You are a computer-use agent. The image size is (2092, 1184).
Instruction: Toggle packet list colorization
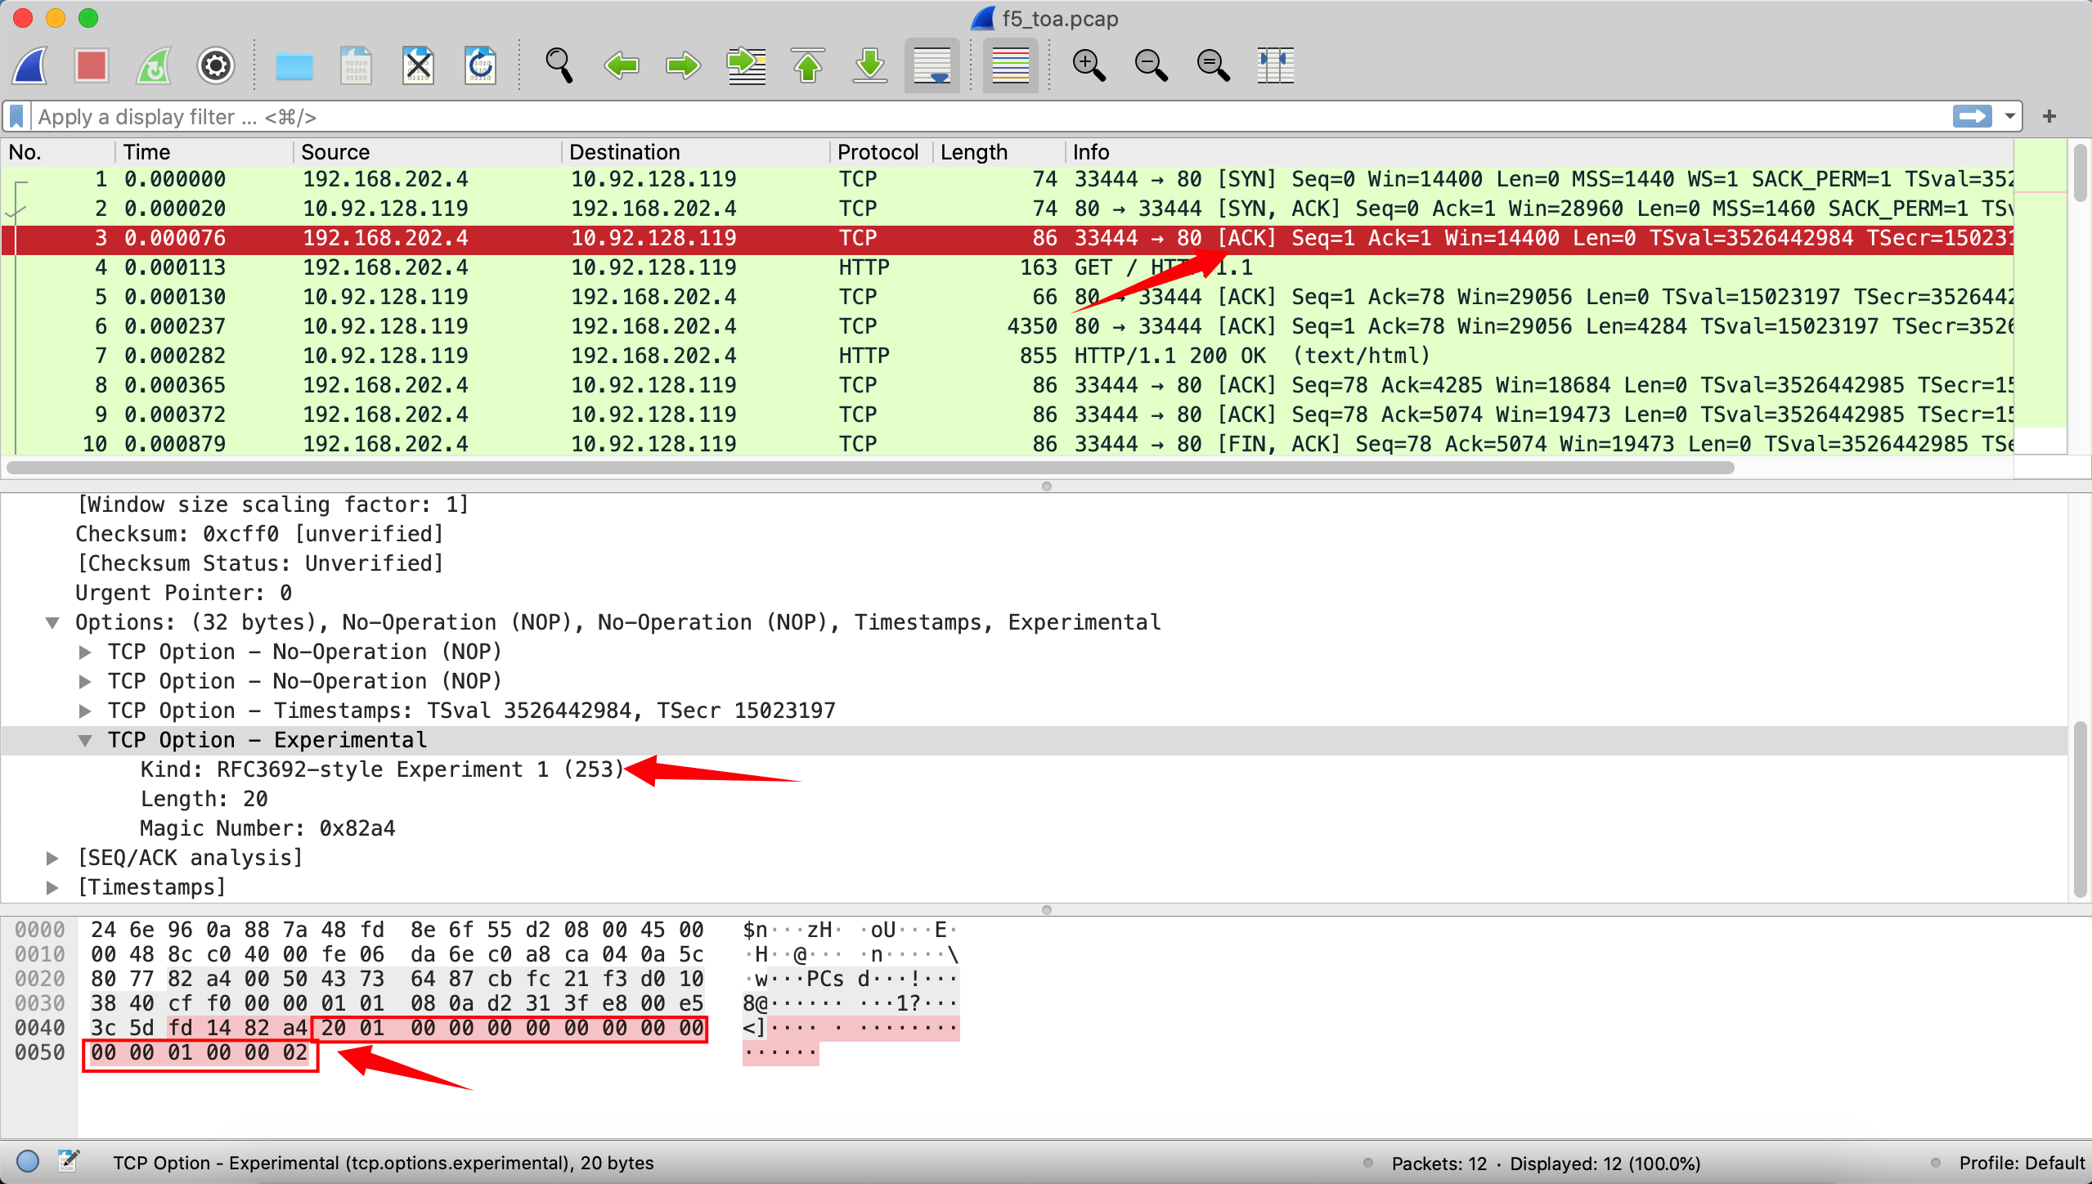pos(1009,65)
